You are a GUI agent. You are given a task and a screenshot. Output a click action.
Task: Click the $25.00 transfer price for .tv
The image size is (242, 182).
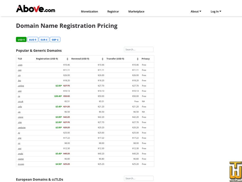pyautogui.click(x=135, y=133)
